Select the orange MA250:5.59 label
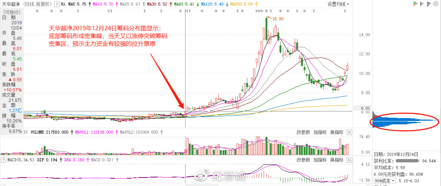The image size is (441, 186). click(241, 4)
